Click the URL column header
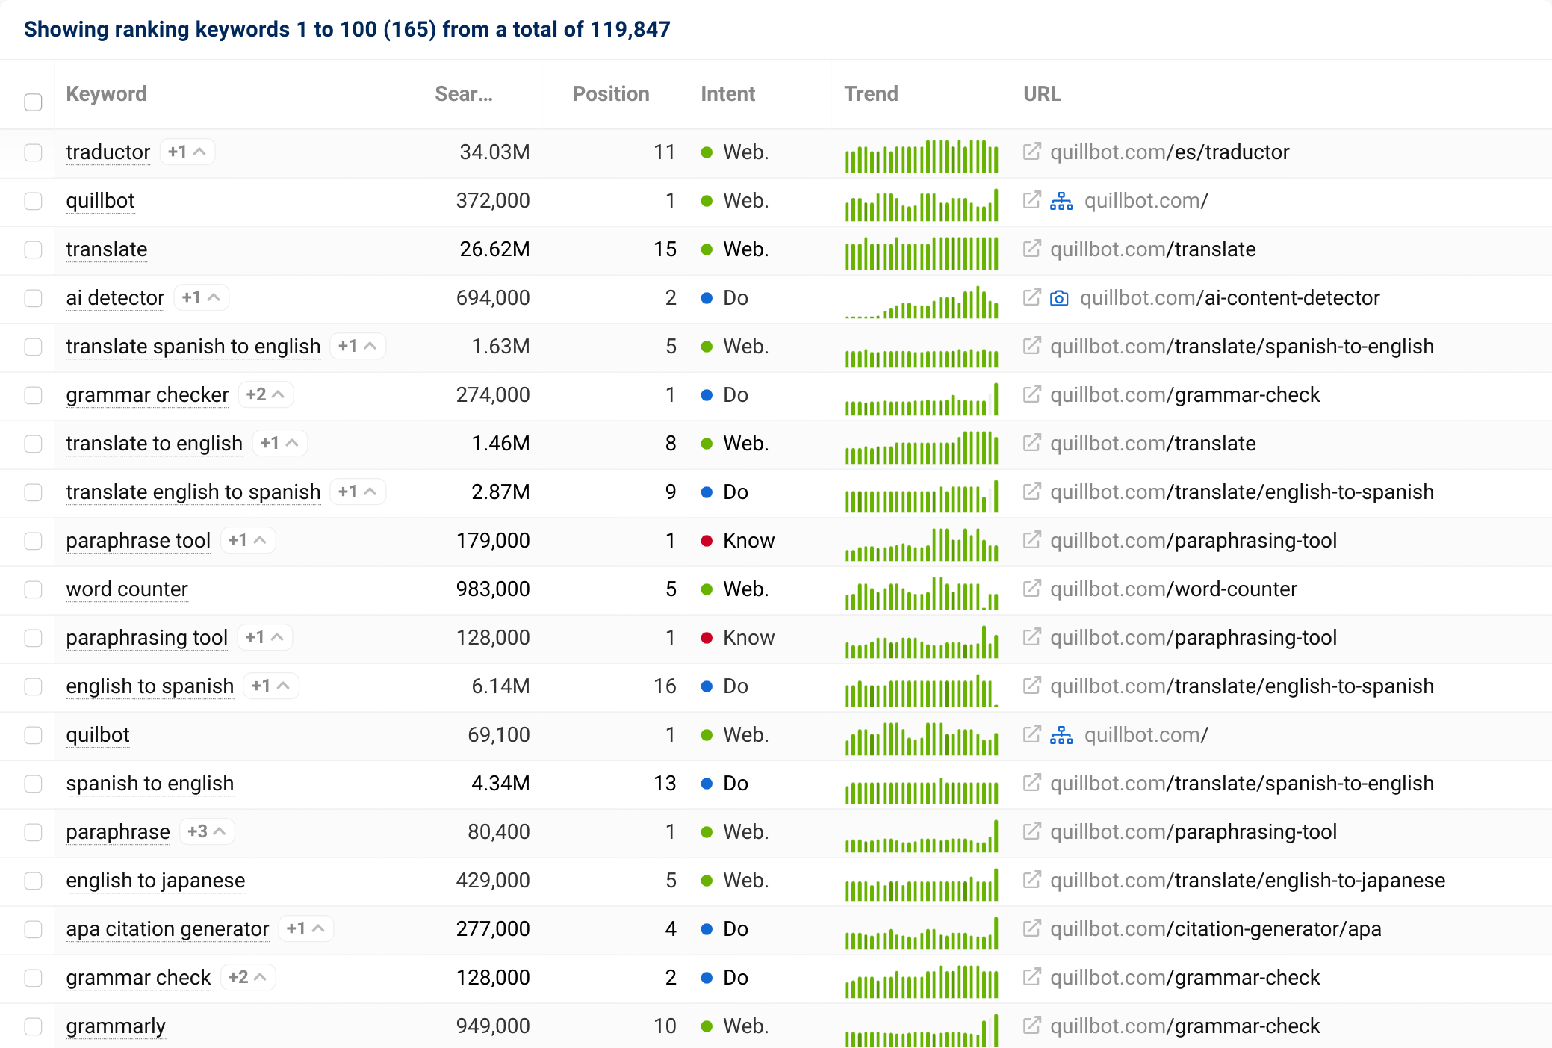Viewport: 1552px width, 1048px height. (1042, 94)
